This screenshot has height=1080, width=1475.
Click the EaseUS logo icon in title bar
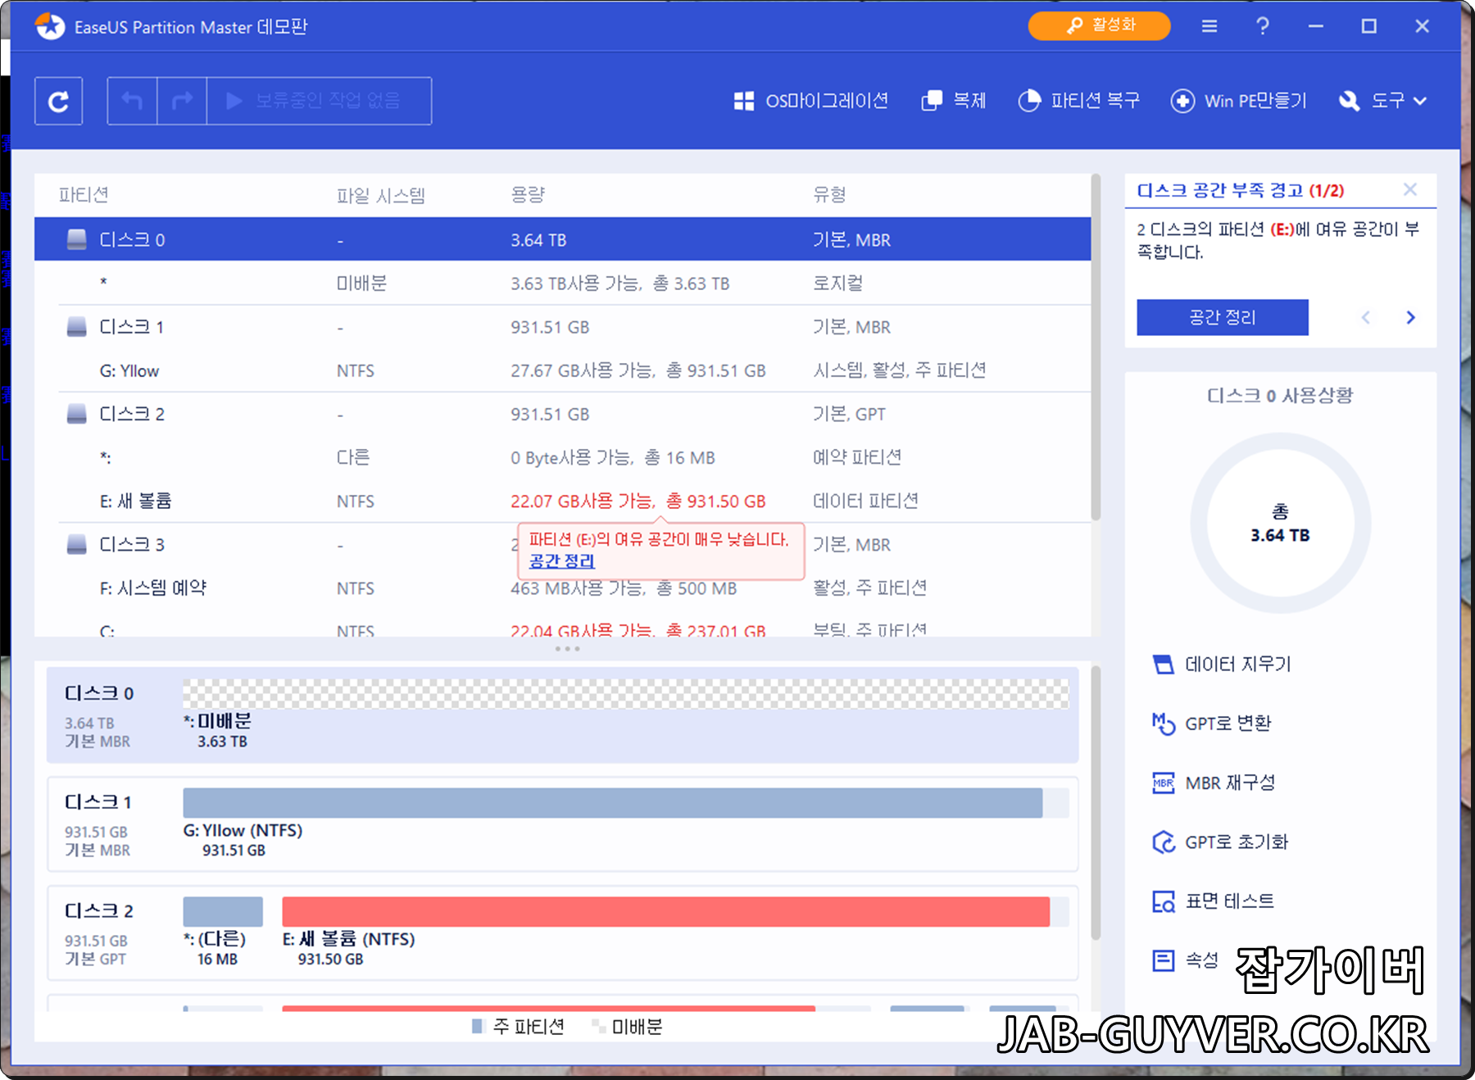point(50,26)
